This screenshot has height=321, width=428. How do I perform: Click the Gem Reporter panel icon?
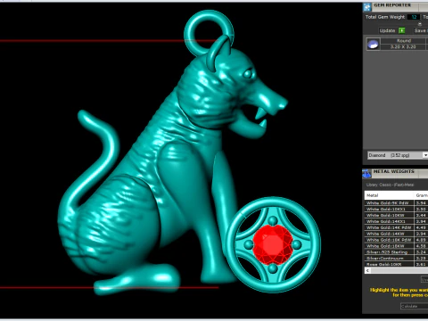pyautogui.click(x=367, y=7)
